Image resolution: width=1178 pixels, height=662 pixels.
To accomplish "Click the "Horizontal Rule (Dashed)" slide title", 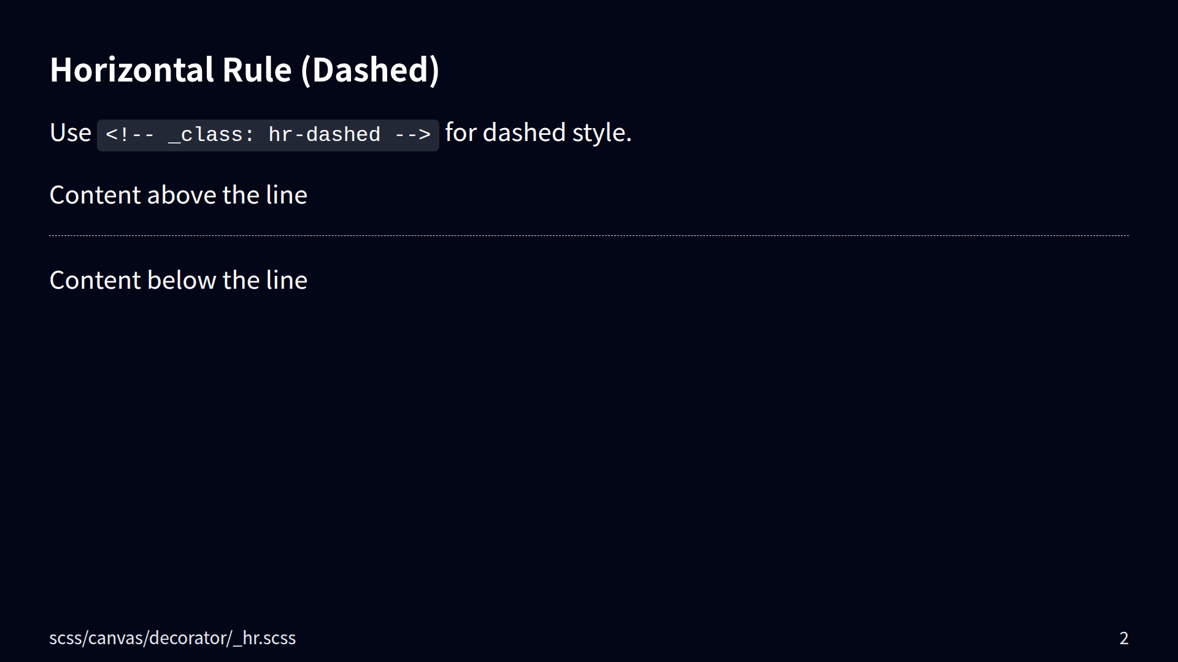I will click(x=244, y=70).
